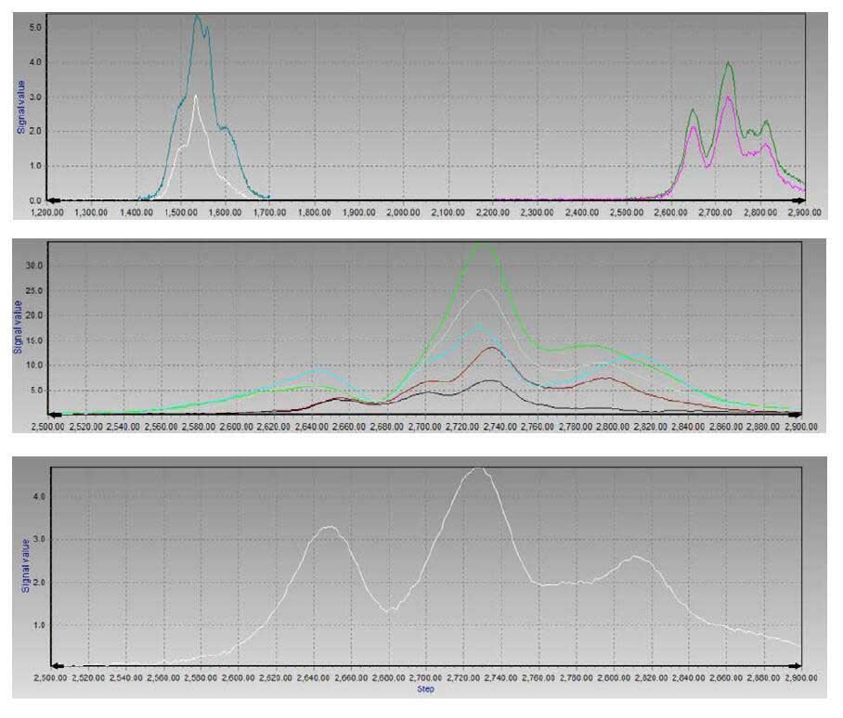Click 'Signal value' label on top chart
Screen dimensions: 843x718
click(21, 107)
